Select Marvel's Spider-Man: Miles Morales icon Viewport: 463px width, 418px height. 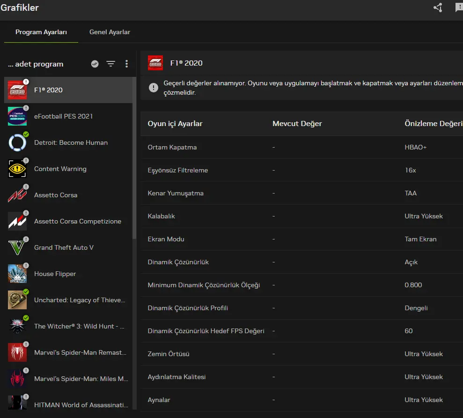click(17, 379)
